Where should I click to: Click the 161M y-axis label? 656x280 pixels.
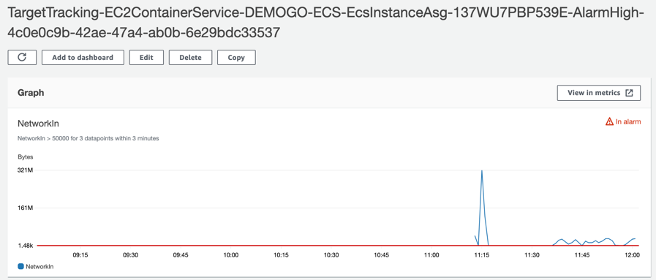25,208
